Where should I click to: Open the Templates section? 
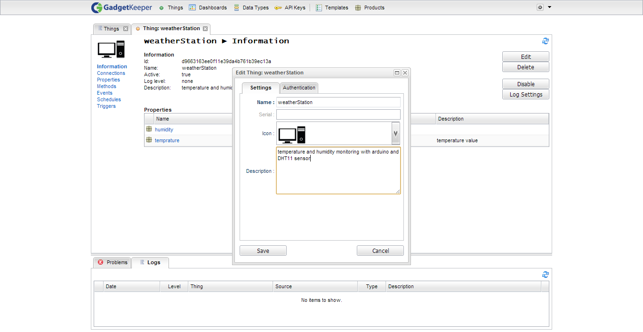pyautogui.click(x=332, y=8)
